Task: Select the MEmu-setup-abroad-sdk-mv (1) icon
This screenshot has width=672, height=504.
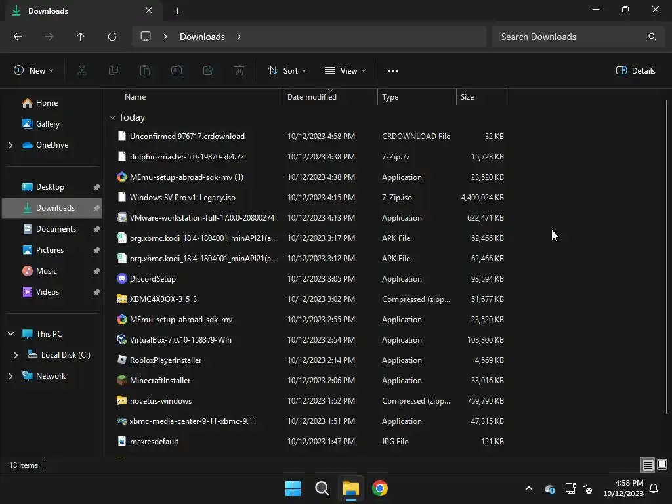Action: pos(121,177)
